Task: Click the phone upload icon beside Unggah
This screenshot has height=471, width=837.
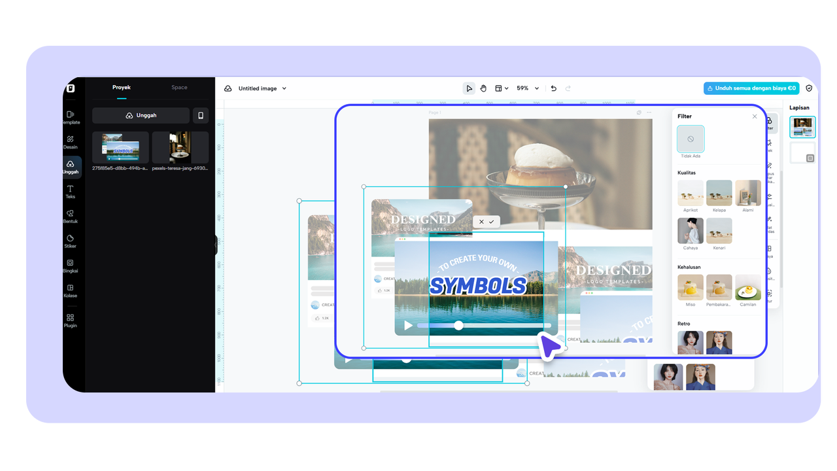Action: tap(201, 116)
